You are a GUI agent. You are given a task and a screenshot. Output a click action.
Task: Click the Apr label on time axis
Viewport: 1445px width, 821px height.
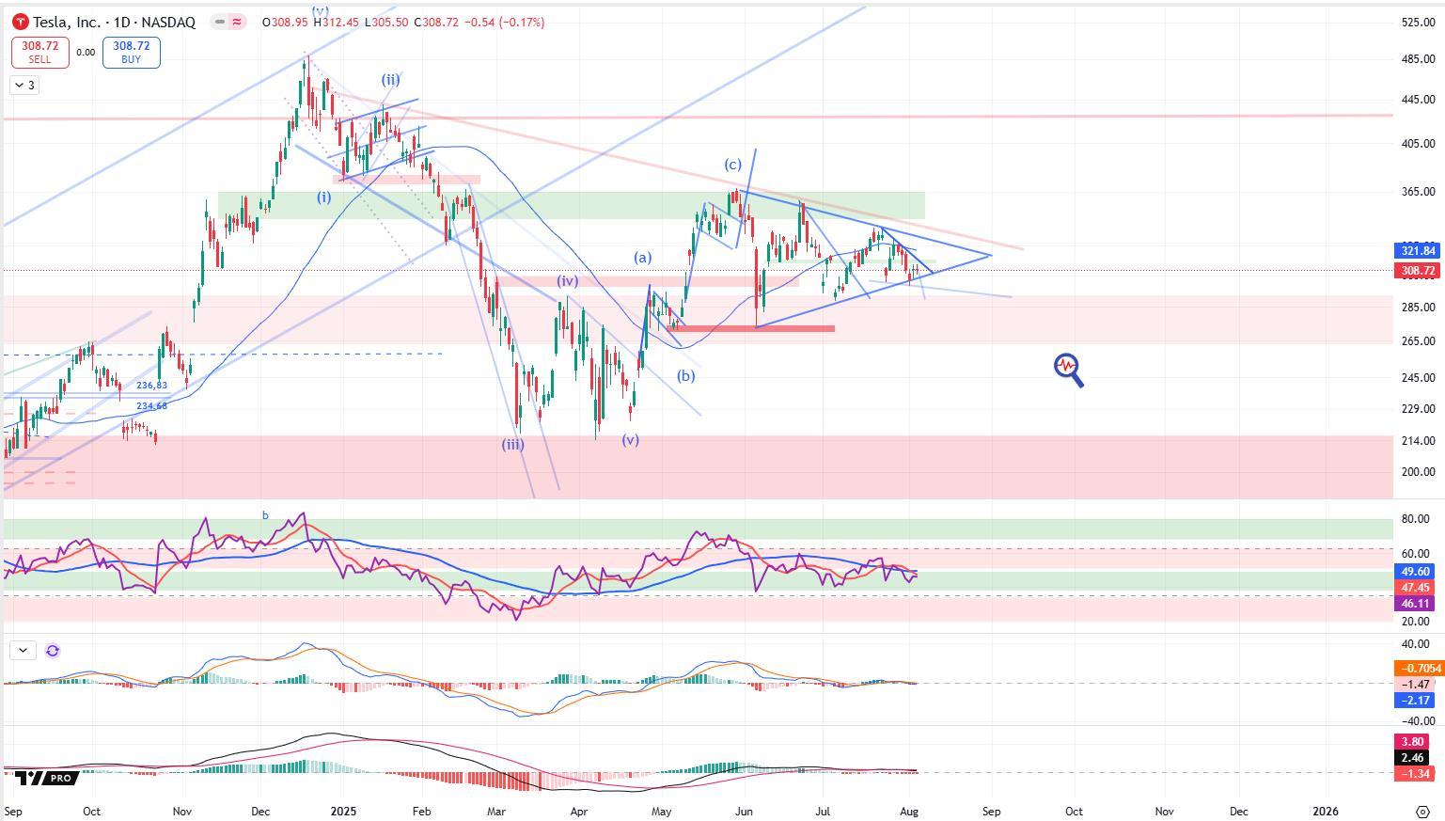coord(579,811)
